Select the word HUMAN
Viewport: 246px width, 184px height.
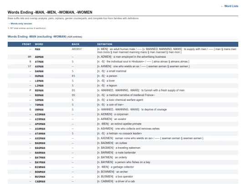tap(39, 76)
